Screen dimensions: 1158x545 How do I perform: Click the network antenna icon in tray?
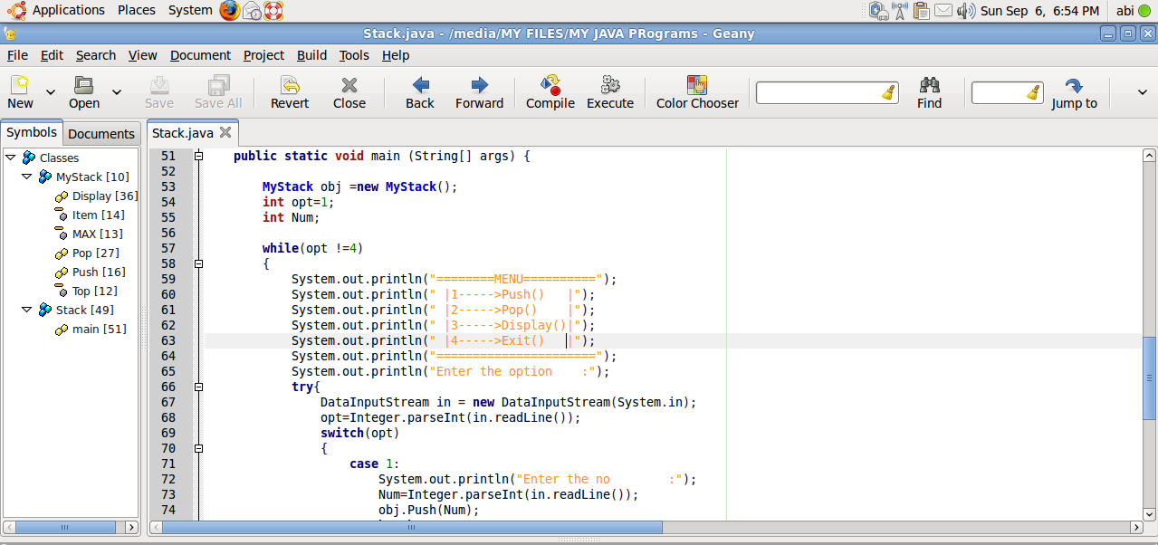click(x=900, y=11)
